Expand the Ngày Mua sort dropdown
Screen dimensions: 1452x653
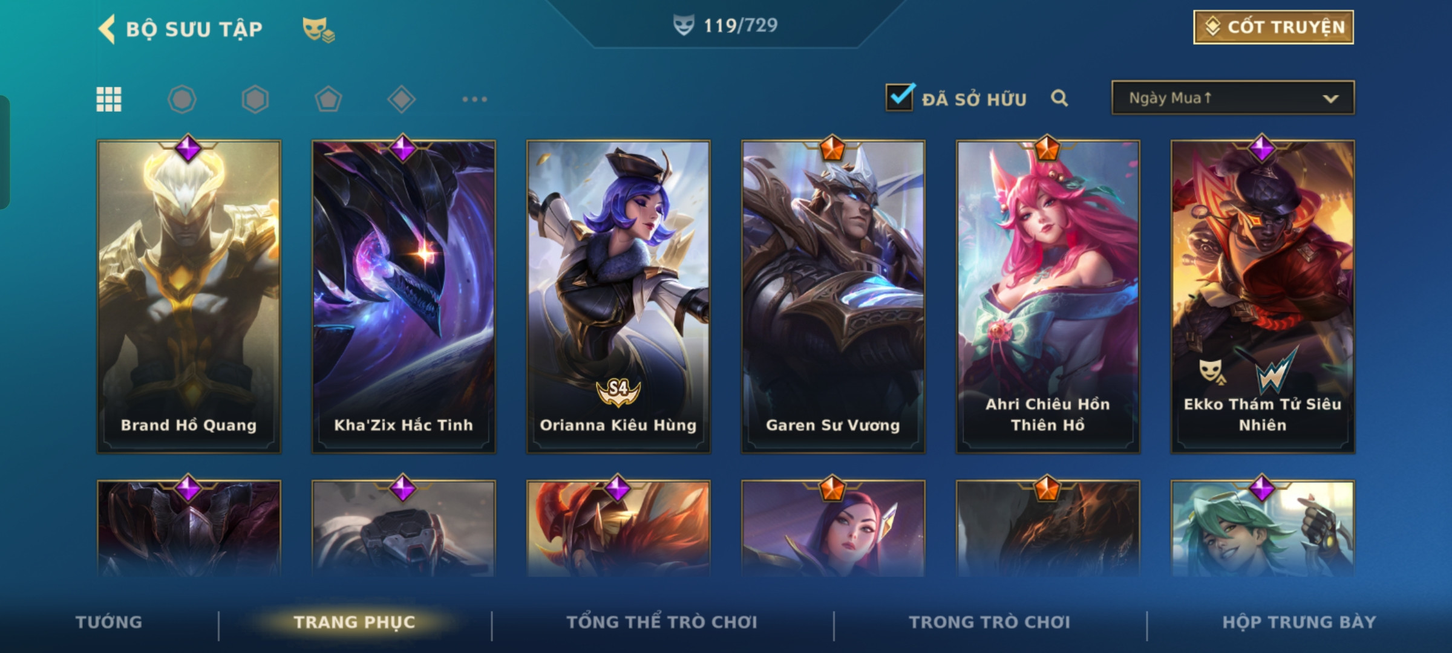[x=1233, y=98]
